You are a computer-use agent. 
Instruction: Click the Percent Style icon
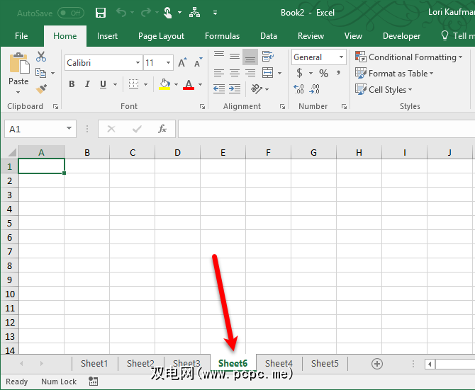click(323, 73)
